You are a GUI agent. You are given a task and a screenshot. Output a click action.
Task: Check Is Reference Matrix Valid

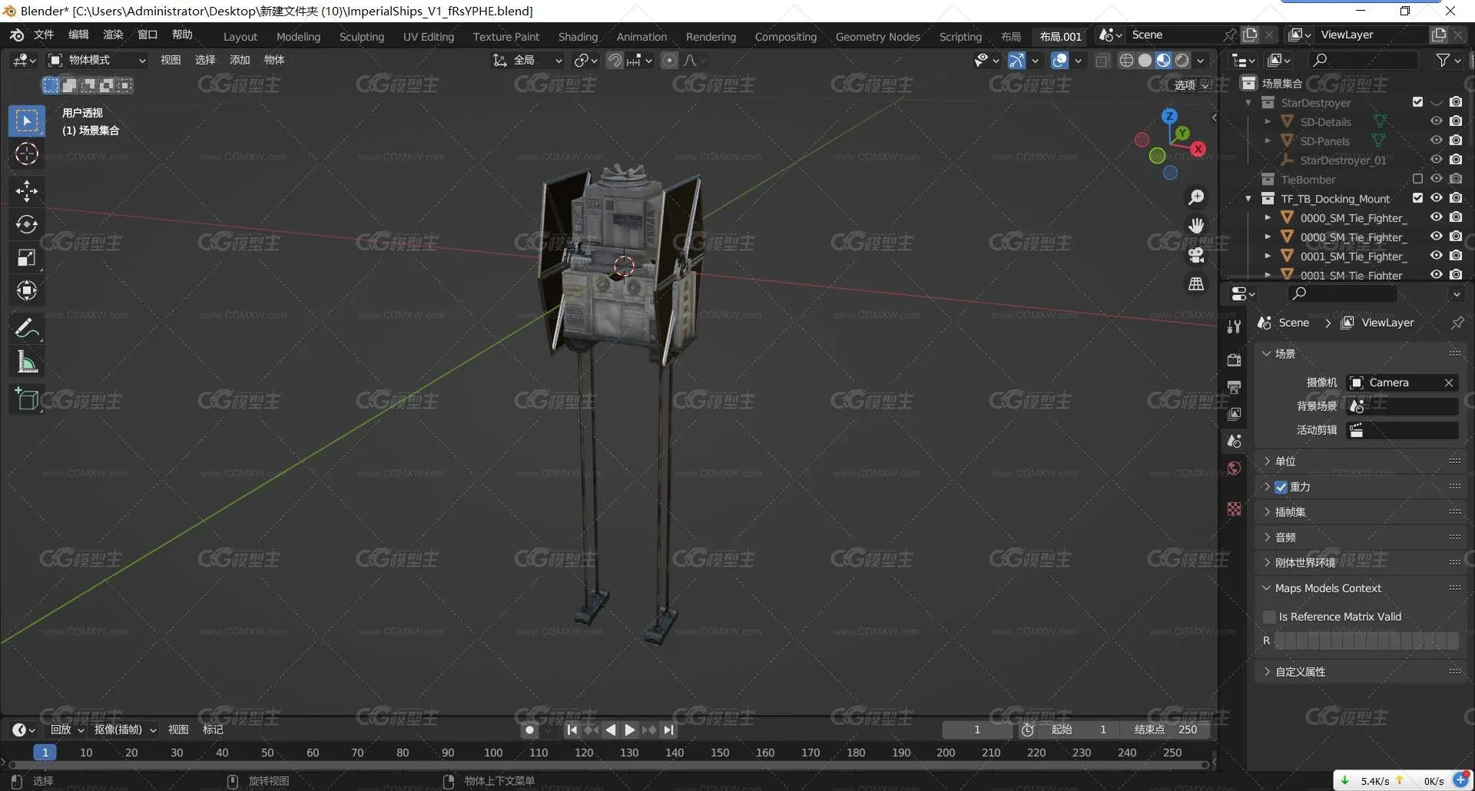click(x=1269, y=617)
